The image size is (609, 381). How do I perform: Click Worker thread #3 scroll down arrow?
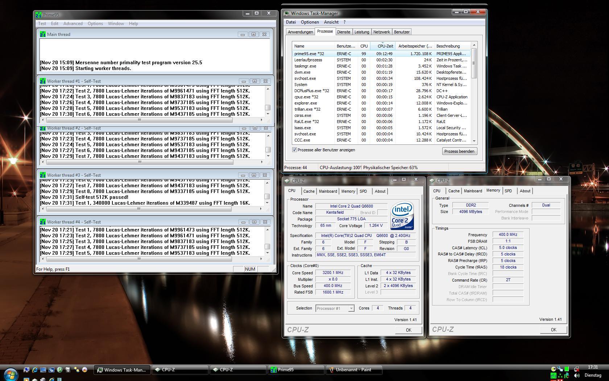[x=268, y=203]
